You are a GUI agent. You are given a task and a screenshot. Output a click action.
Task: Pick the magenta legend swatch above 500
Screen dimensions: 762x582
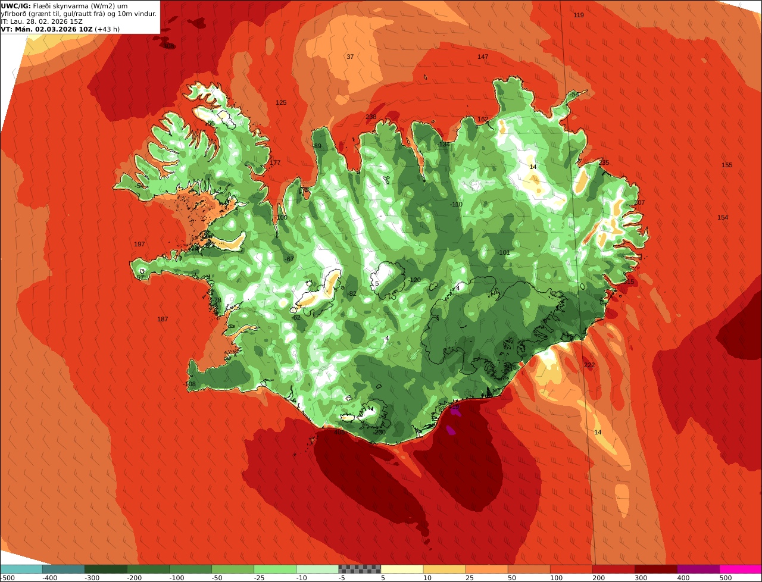coord(741,569)
